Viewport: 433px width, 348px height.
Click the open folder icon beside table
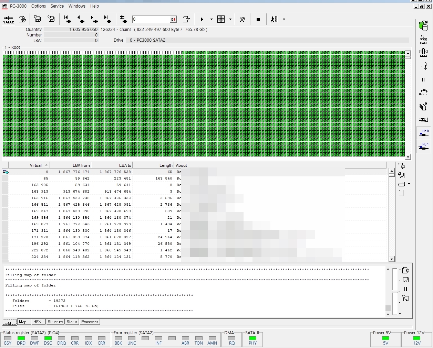tap(401, 184)
